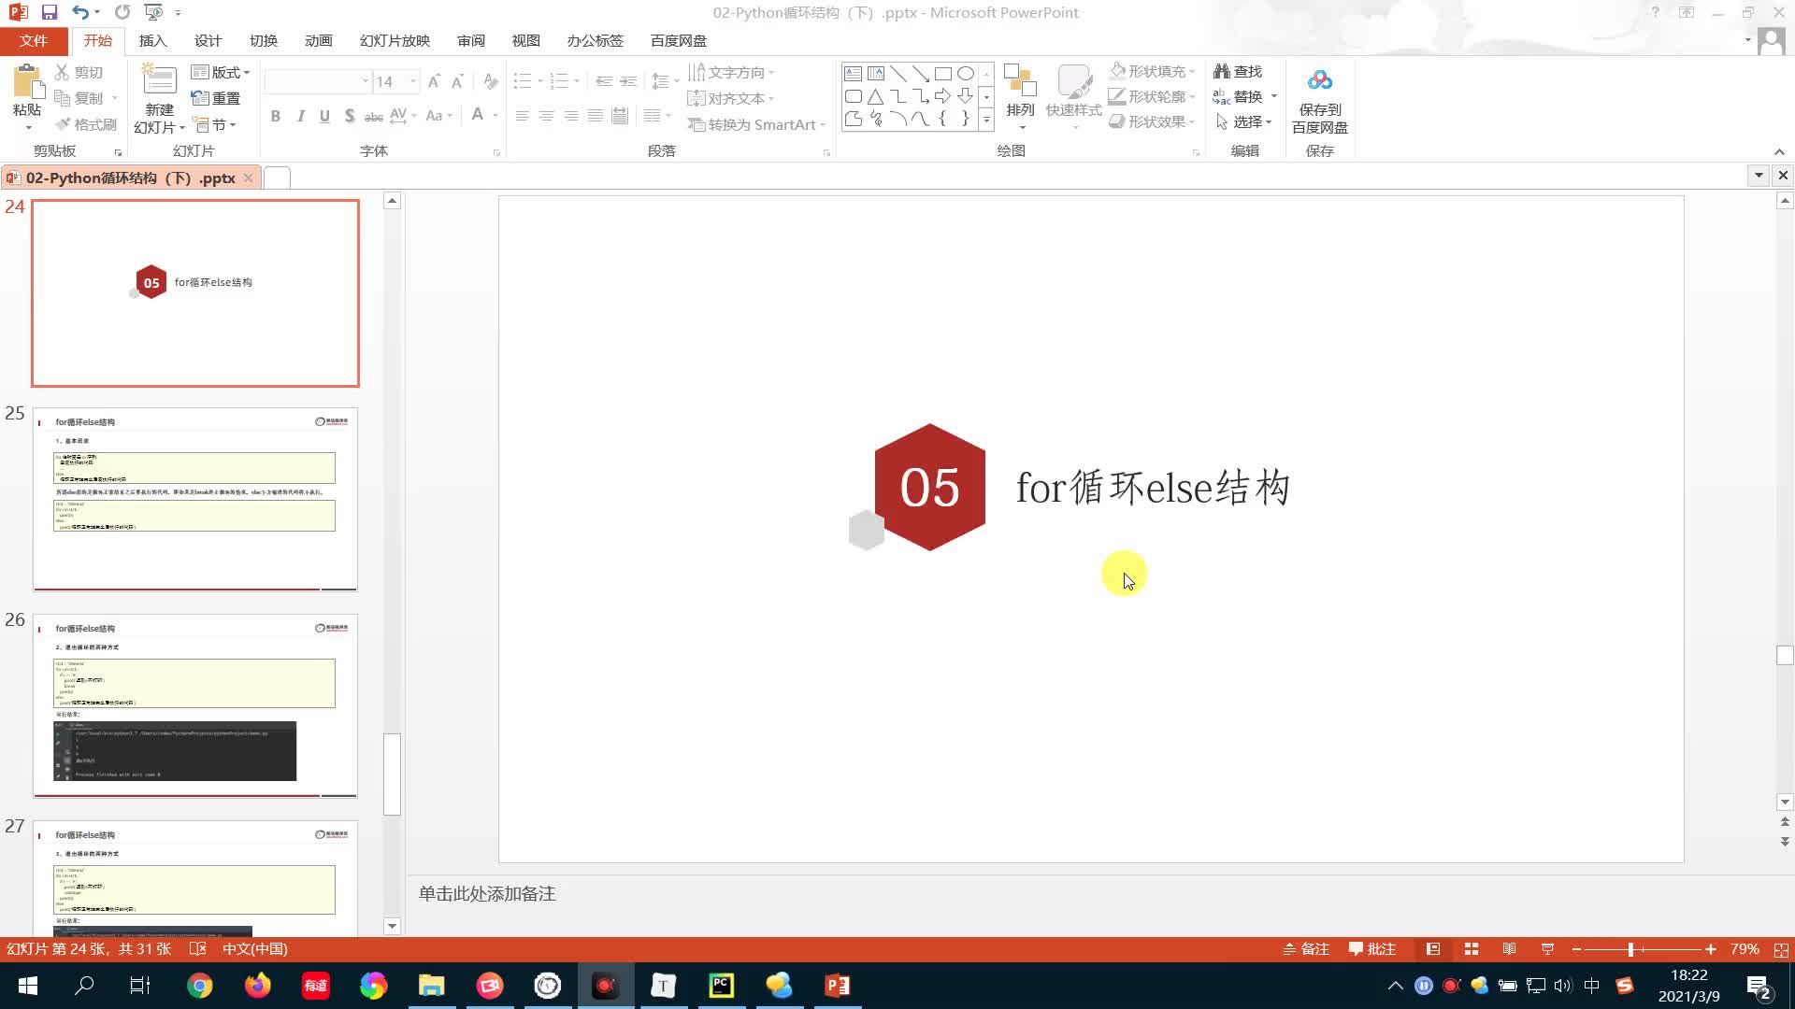Toggle Italic formatting
The height and width of the screenshot is (1009, 1795).
pos(300,116)
